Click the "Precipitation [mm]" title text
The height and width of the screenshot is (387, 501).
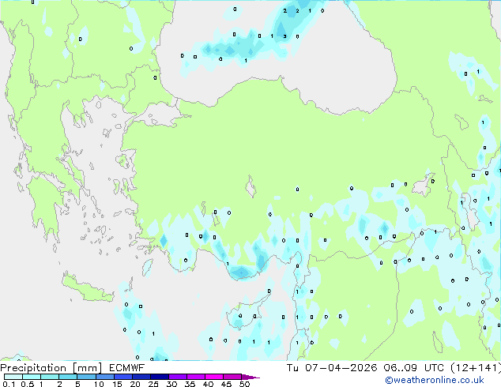[51, 368]
